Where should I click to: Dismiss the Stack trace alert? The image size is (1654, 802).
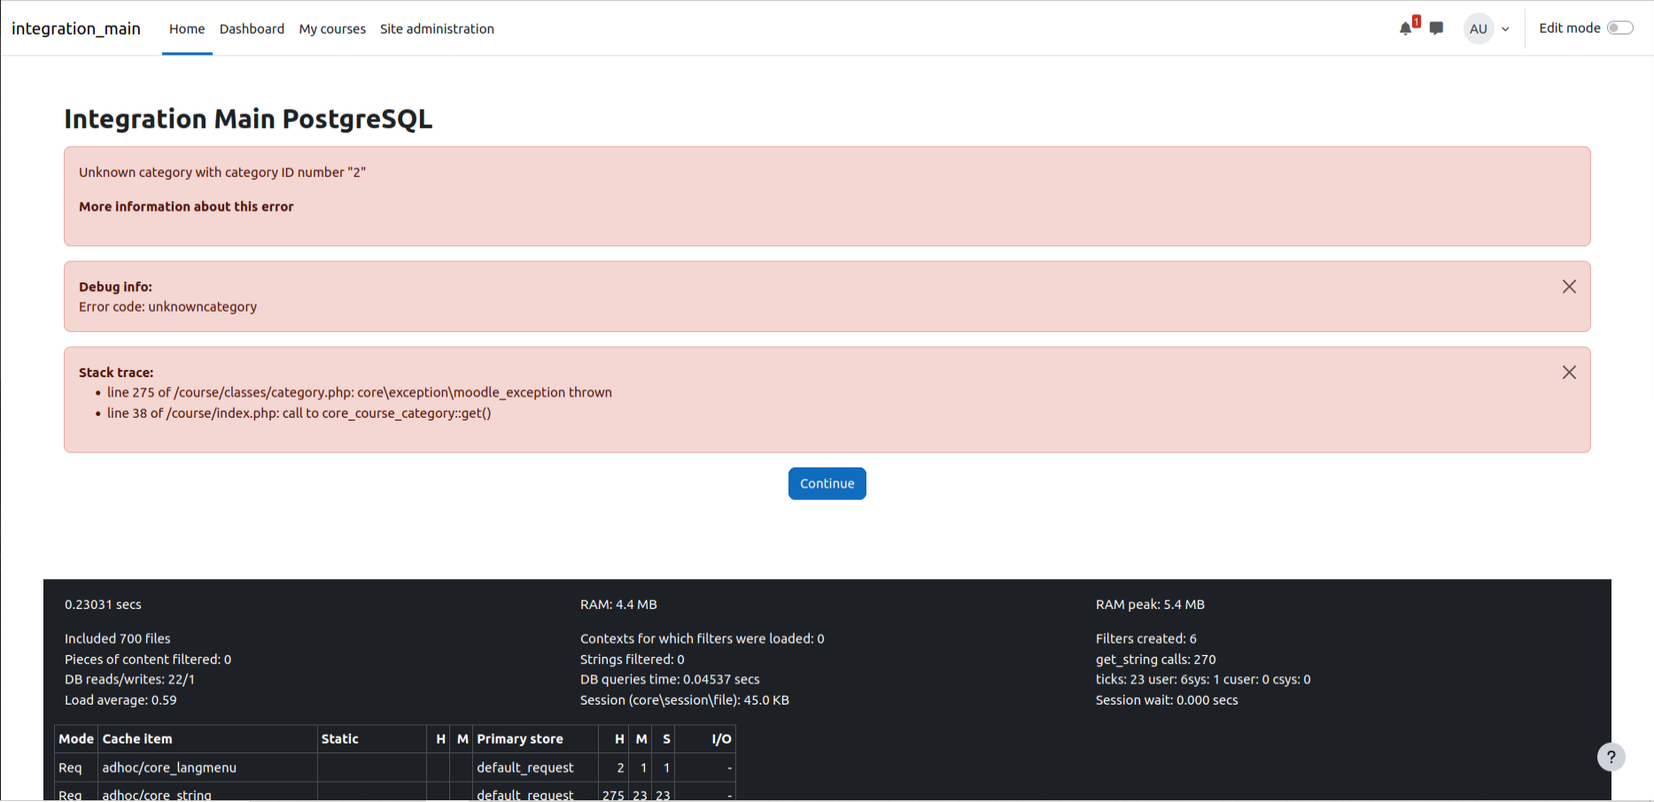point(1569,373)
